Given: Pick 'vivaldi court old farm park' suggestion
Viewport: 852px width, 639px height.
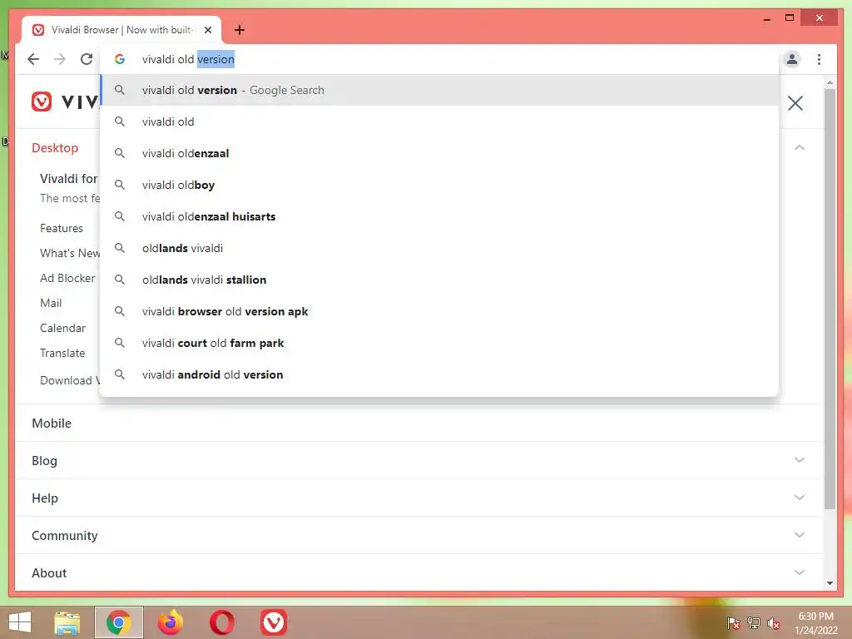Looking at the screenshot, I should (x=439, y=343).
